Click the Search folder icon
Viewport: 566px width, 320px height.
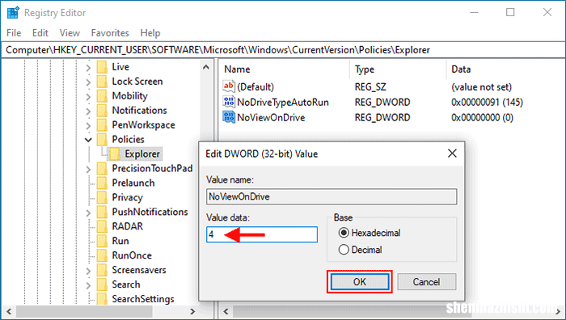102,284
